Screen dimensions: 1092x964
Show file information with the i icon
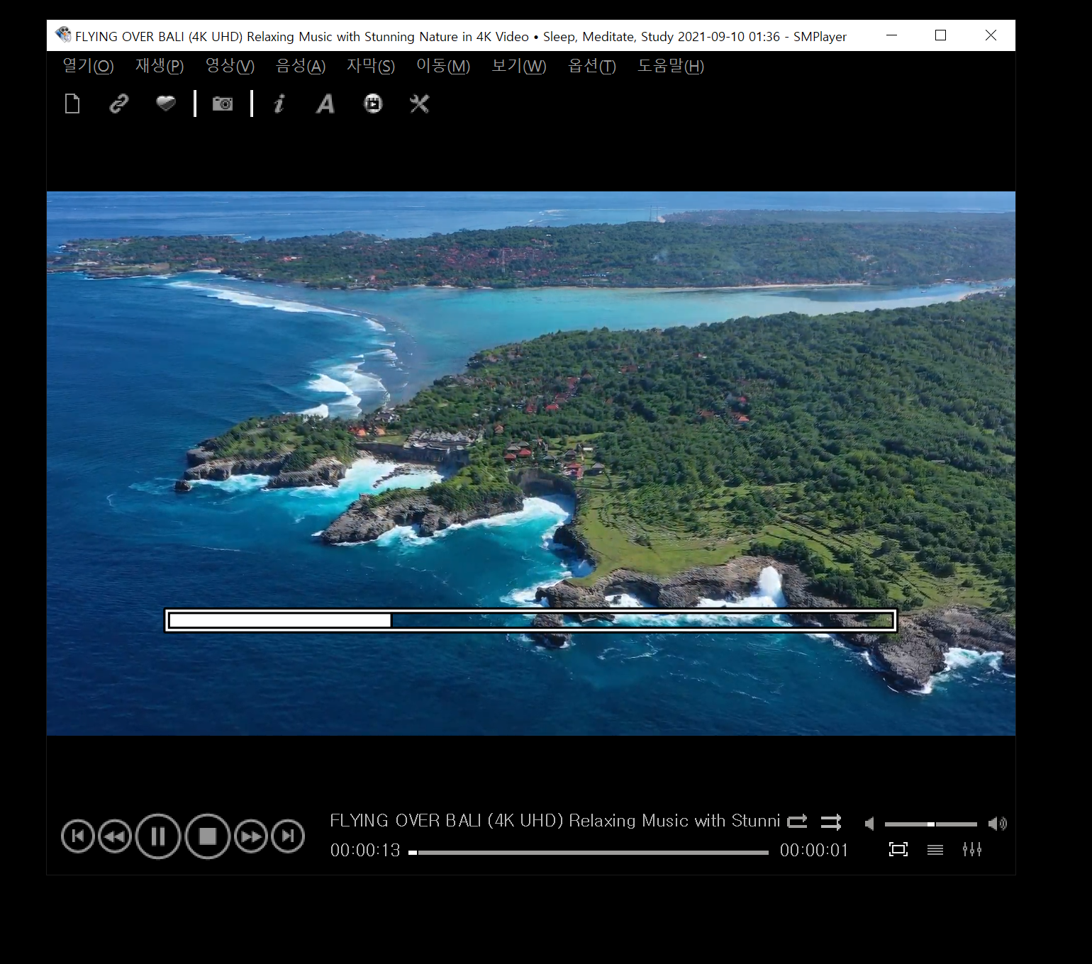[279, 104]
